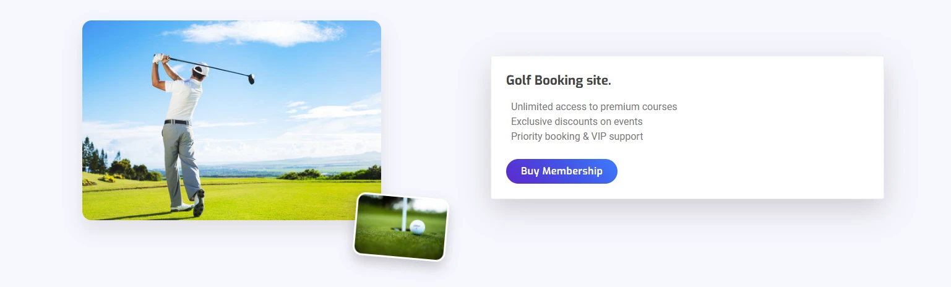Click the Buy Membership button

pos(561,171)
